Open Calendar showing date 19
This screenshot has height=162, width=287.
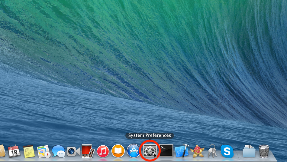coord(14,151)
